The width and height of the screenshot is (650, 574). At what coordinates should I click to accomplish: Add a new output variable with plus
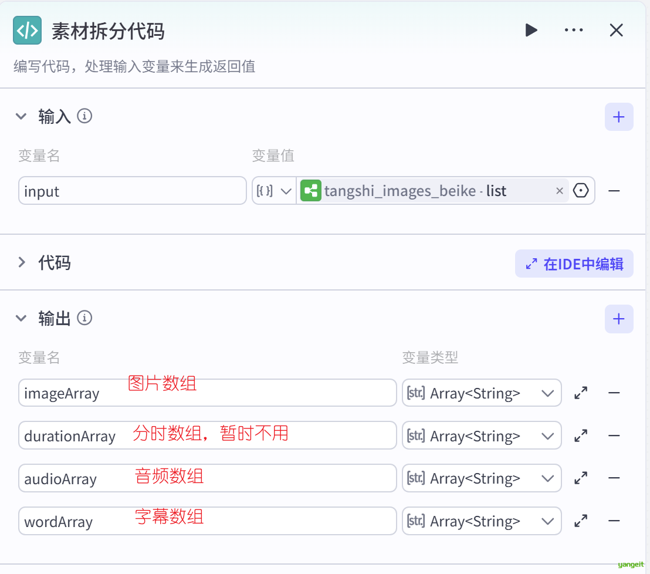point(618,319)
